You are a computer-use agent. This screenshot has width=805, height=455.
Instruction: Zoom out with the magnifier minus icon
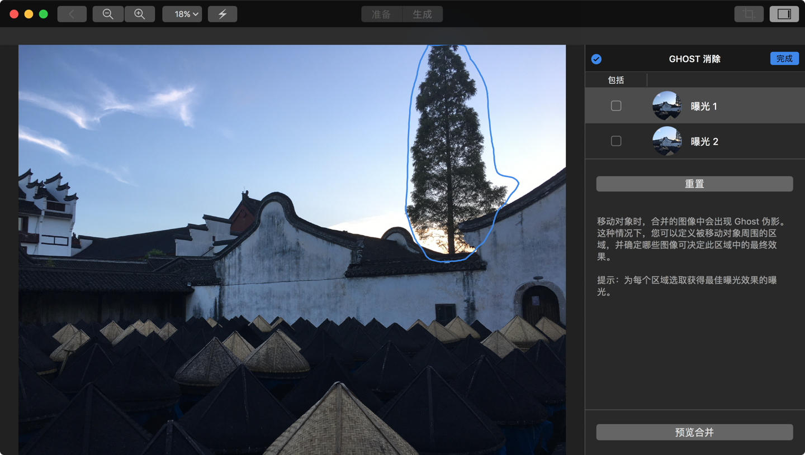coord(108,14)
